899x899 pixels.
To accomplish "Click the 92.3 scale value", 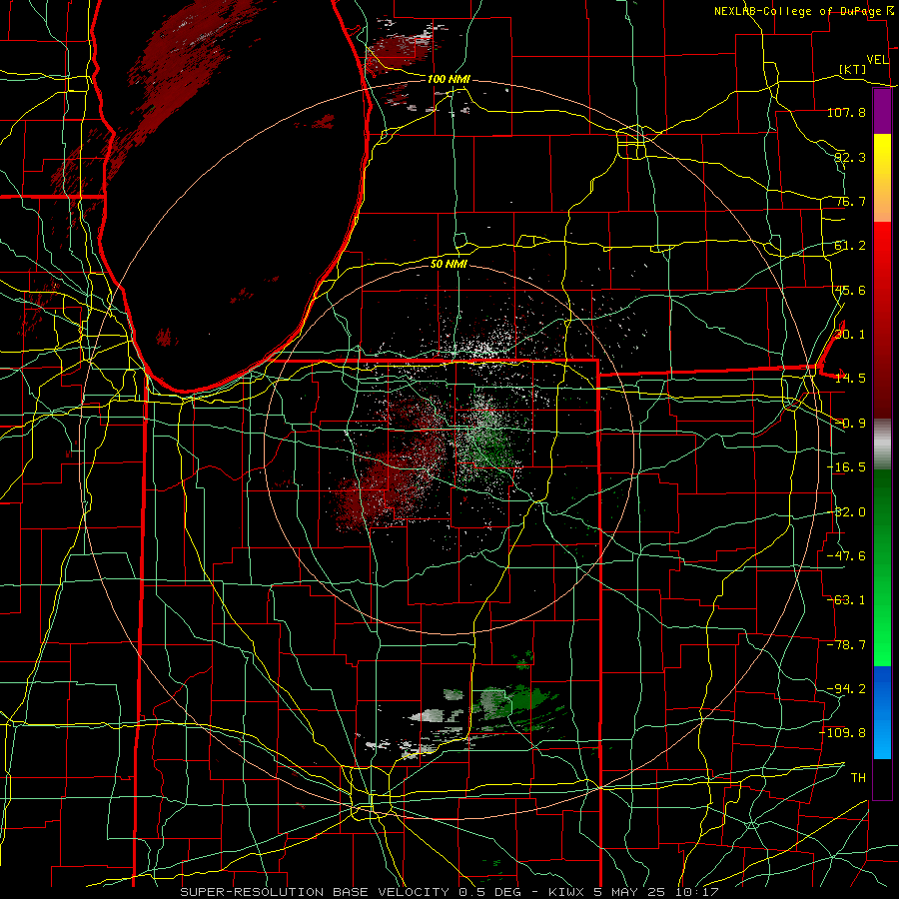I will point(850,157).
